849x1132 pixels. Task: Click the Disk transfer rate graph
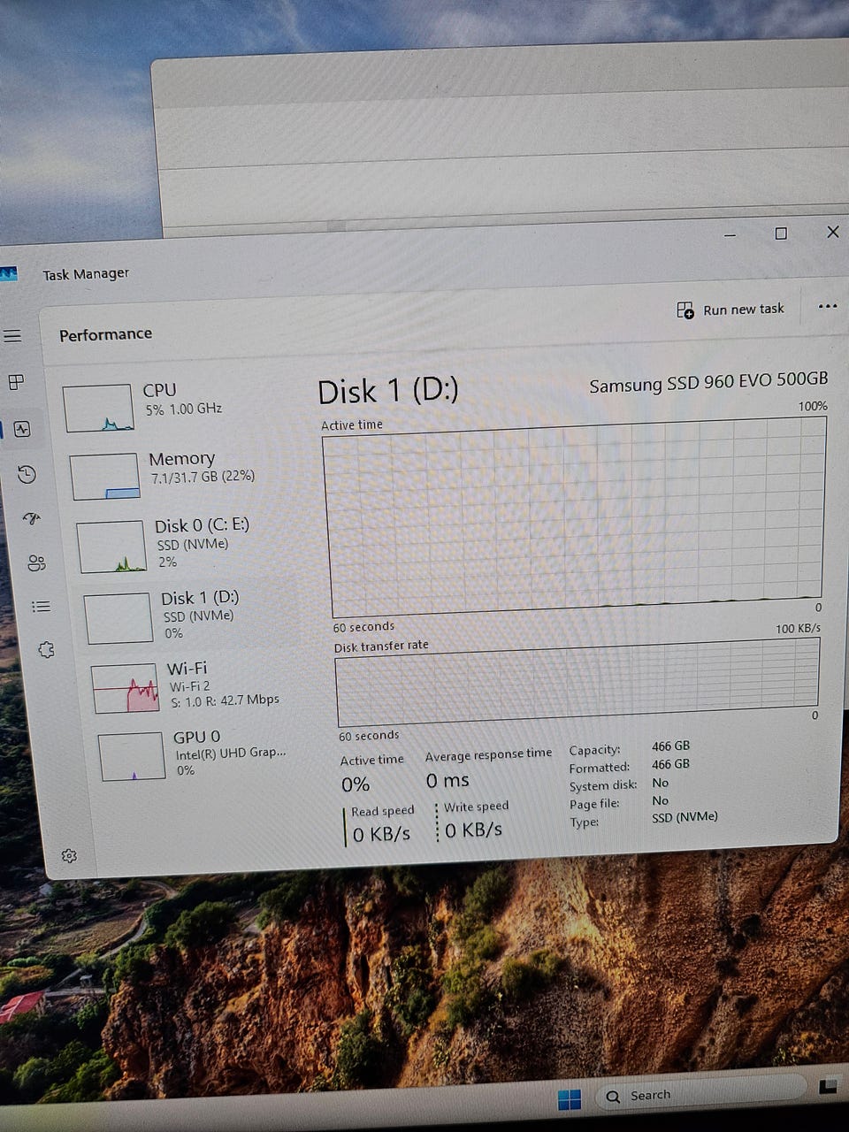pos(577,683)
